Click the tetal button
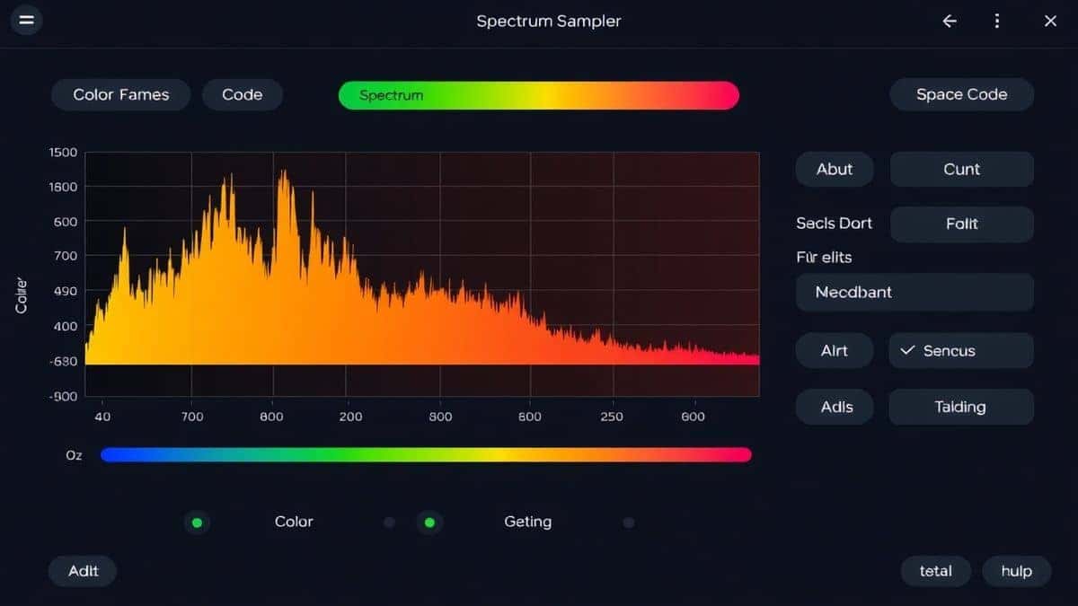Image resolution: width=1078 pixels, height=606 pixels. click(x=936, y=570)
